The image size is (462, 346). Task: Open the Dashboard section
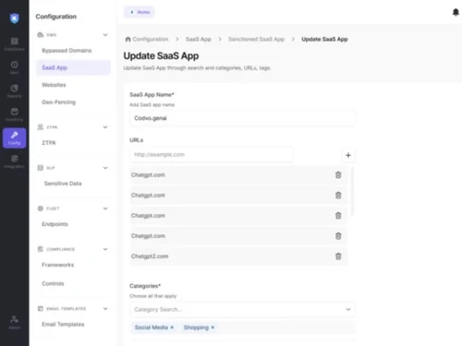click(x=14, y=44)
